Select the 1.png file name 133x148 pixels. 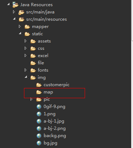(x=49, y=114)
